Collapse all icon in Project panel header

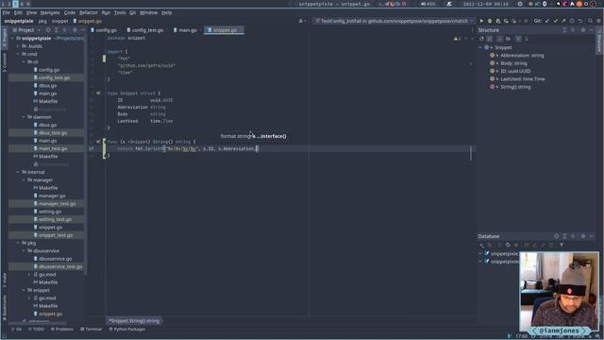pos(64,30)
